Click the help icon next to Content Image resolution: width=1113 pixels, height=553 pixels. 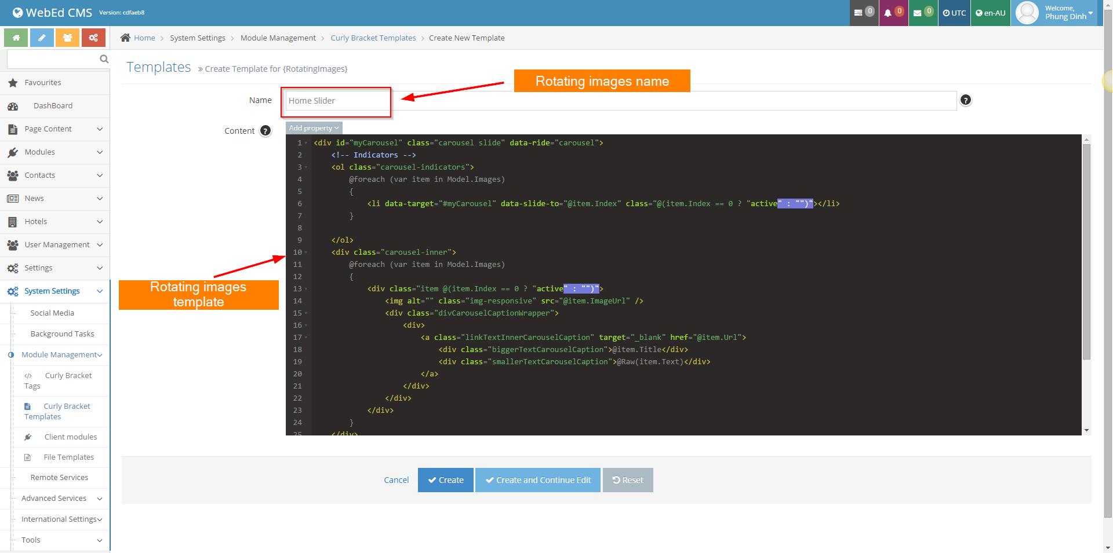(265, 131)
